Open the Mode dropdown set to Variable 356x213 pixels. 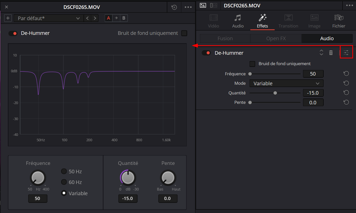tap(286, 83)
